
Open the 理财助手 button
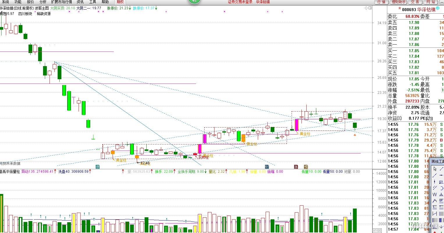pos(399,2)
